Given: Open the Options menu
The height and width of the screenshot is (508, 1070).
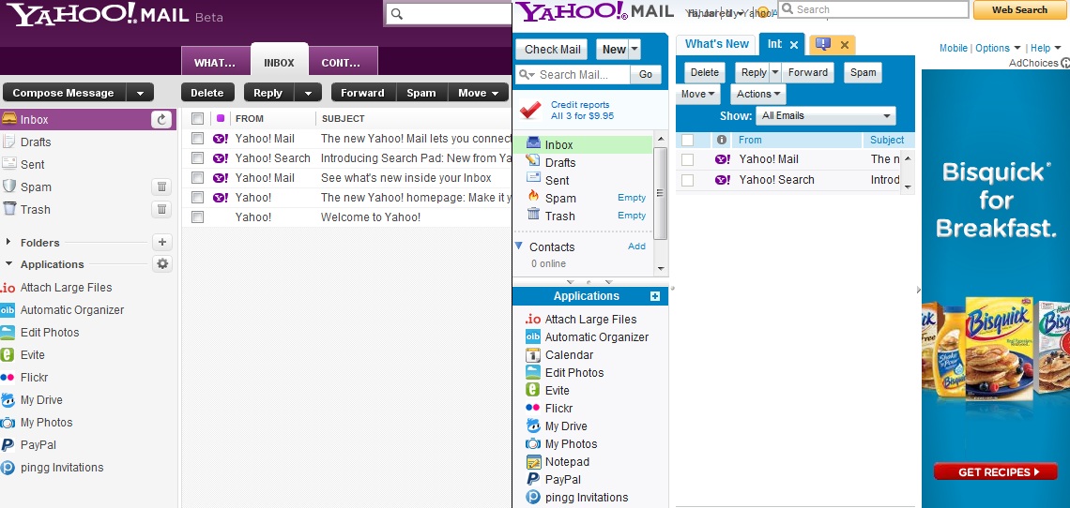Looking at the screenshot, I should point(999,48).
